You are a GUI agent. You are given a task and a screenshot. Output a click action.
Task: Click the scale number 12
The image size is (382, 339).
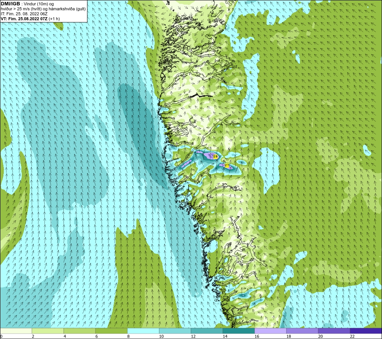click(193, 336)
